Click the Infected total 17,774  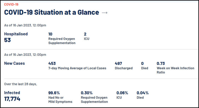[12, 99]
